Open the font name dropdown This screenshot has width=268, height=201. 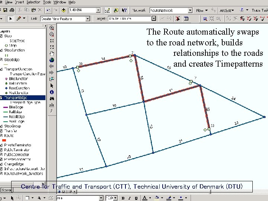pos(101,198)
